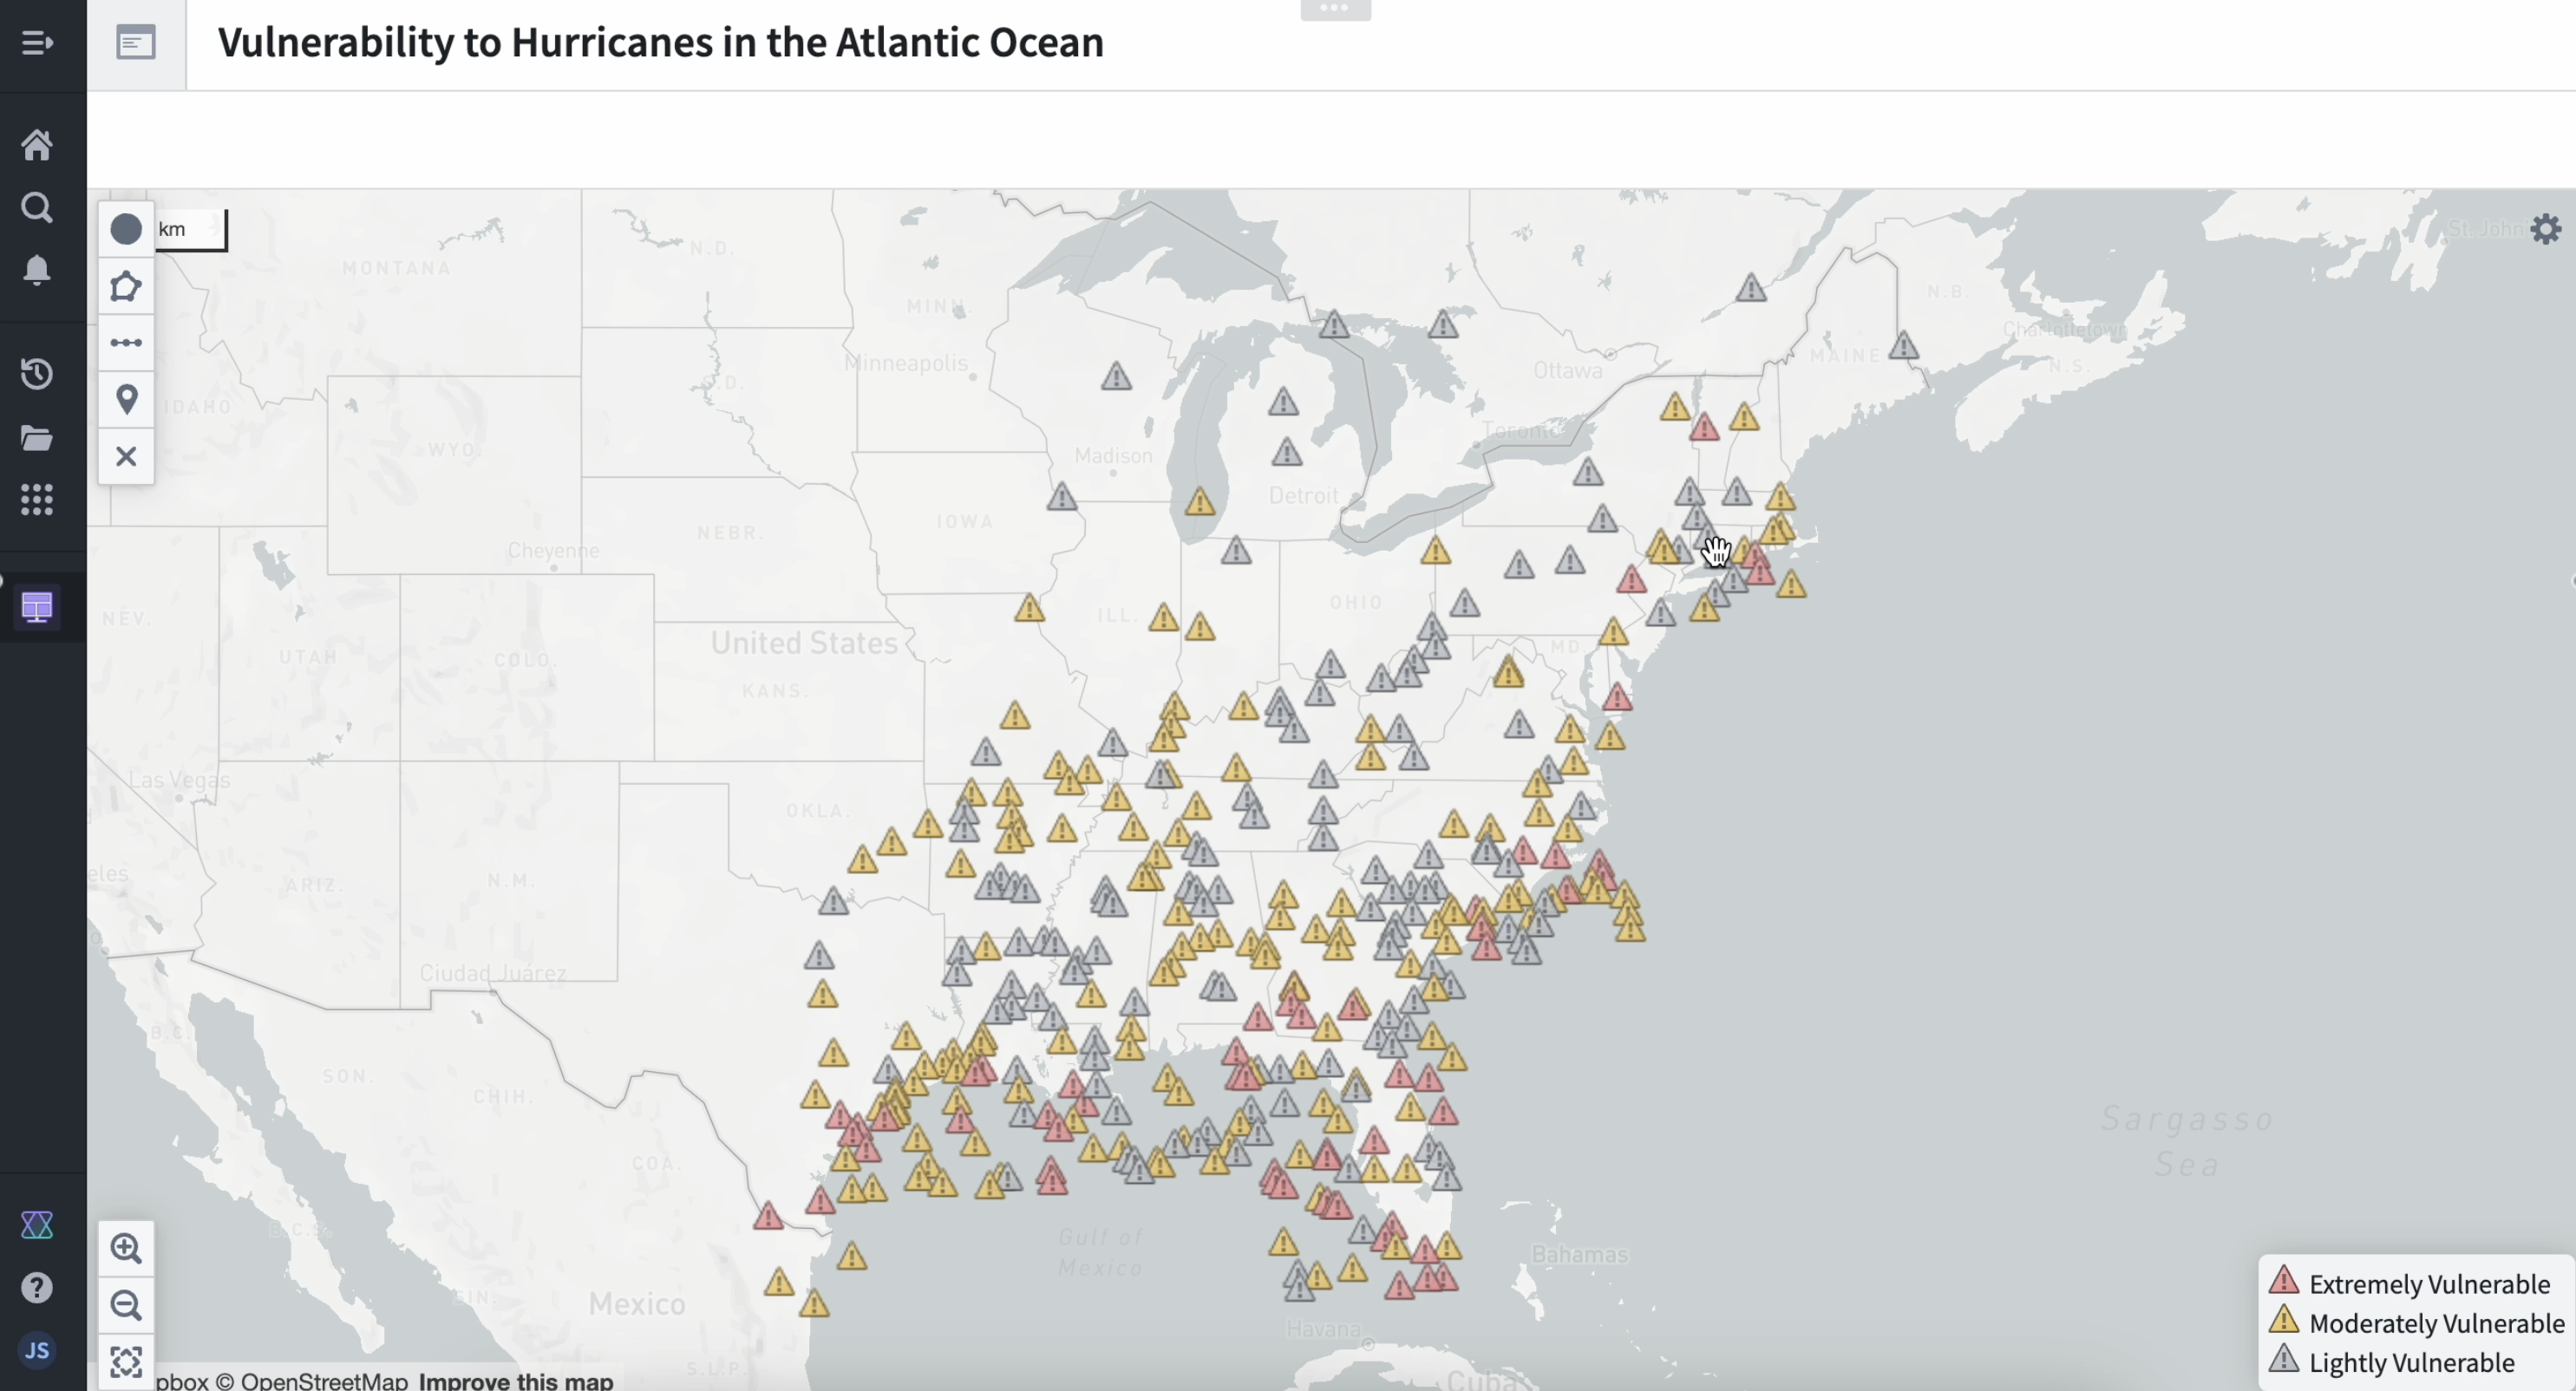Select the map pin marker tool

tap(126, 400)
